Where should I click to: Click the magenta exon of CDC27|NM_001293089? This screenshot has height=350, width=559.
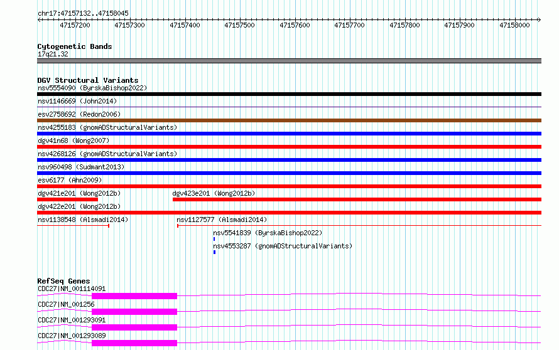point(134,343)
